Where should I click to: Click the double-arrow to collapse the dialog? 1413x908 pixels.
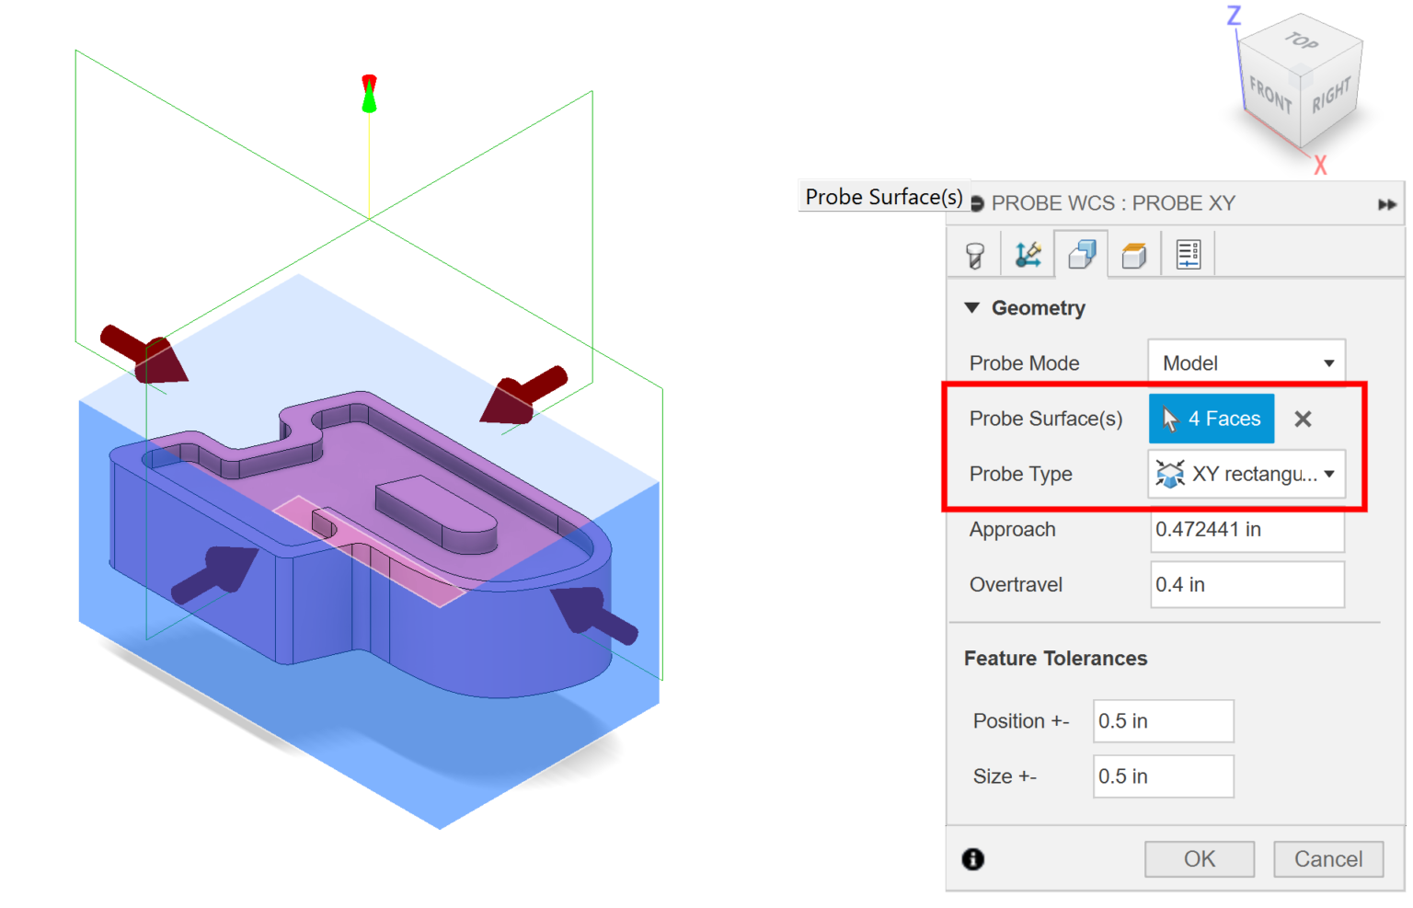1387,203
